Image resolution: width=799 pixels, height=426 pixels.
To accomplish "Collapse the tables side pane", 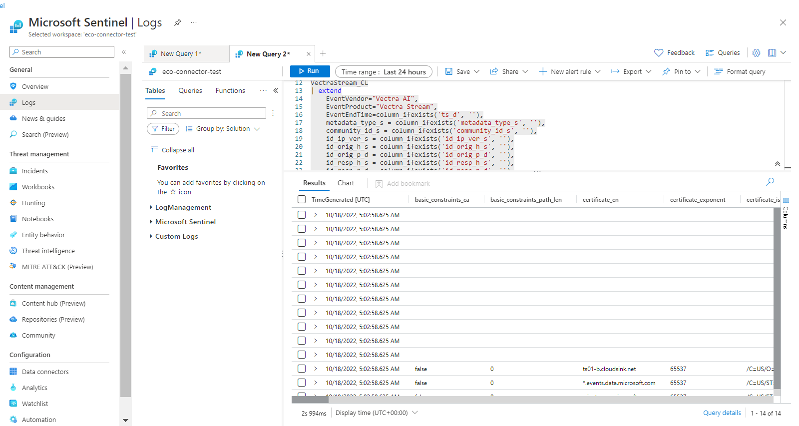I will click(276, 90).
